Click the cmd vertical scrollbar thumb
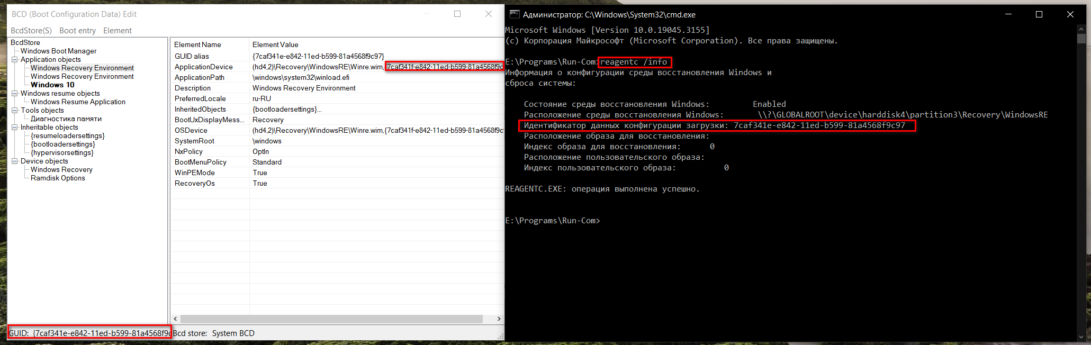Image resolution: width=1091 pixels, height=345 pixels. pyautogui.click(x=1081, y=39)
